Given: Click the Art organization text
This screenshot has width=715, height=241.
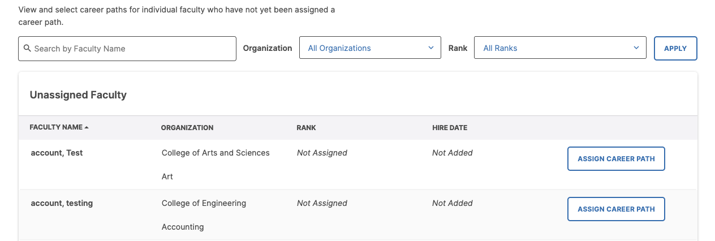Looking at the screenshot, I should (167, 177).
